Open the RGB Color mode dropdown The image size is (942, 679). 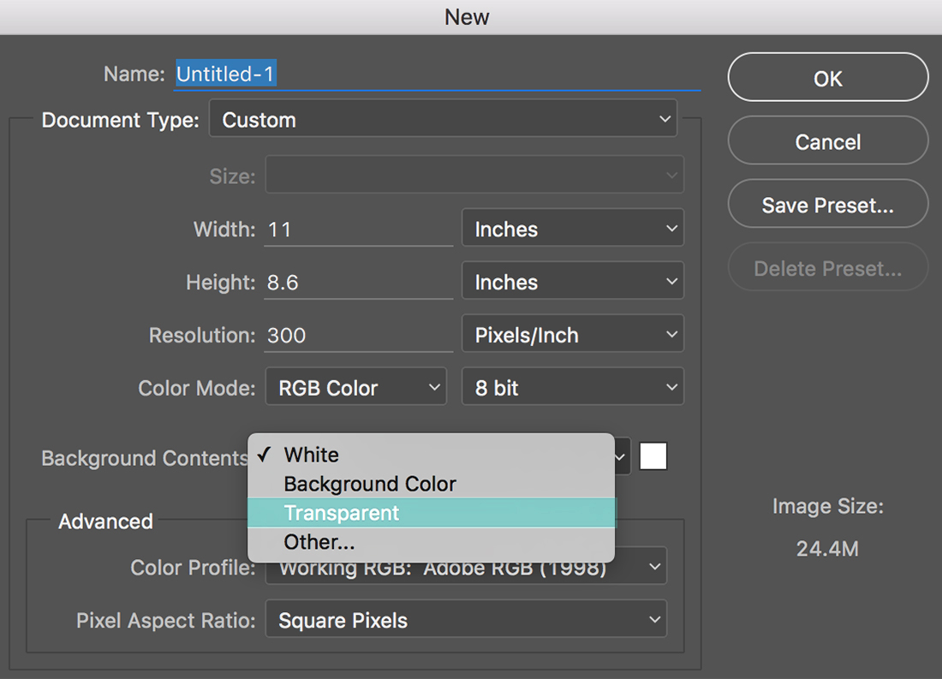point(356,386)
